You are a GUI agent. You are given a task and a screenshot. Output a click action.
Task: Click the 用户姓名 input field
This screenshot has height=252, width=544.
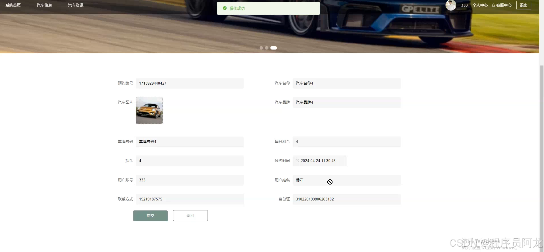347,180
